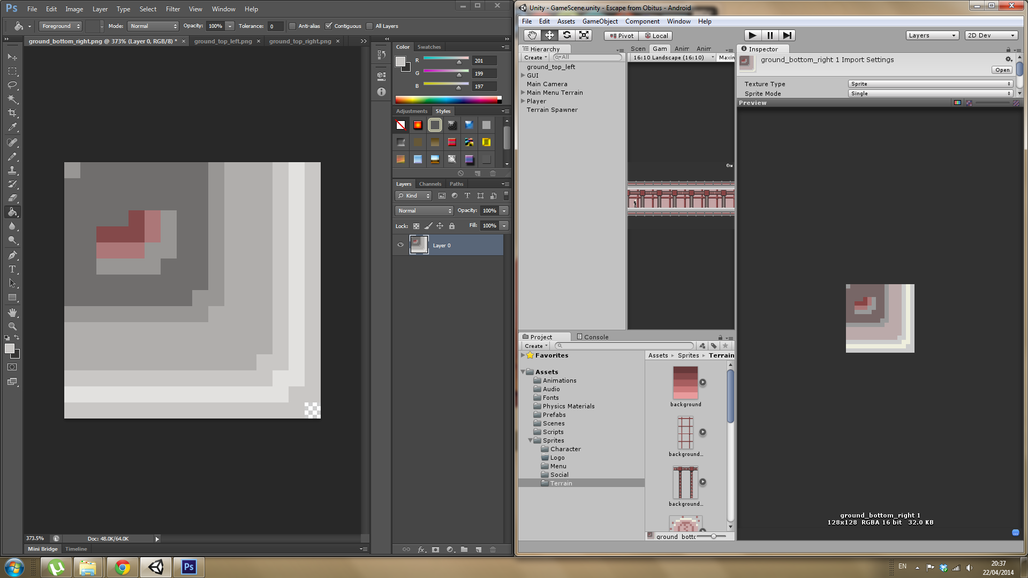1028x578 pixels.
Task: Select Unity's Hand tool
Action: click(x=532, y=35)
